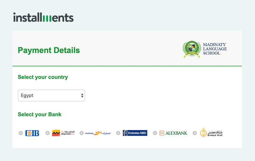Choose the ALEXBANK radio option

click(x=155, y=133)
